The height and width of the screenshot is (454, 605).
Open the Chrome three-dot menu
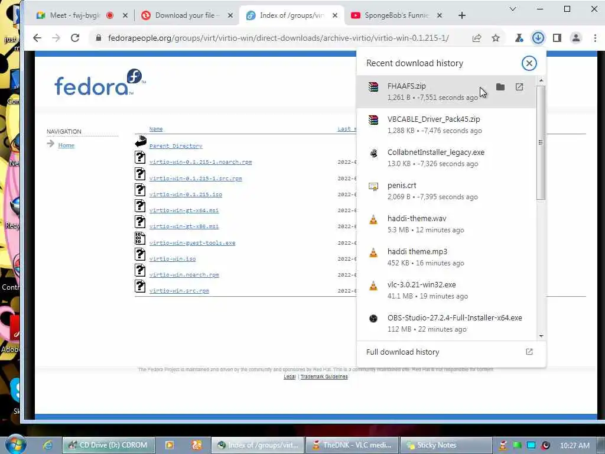[x=595, y=38]
